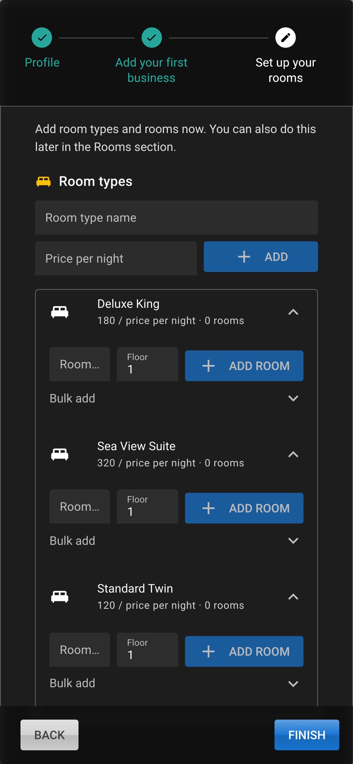353x764 pixels.
Task: Collapse the Deluxe King room type
Action: point(293,312)
